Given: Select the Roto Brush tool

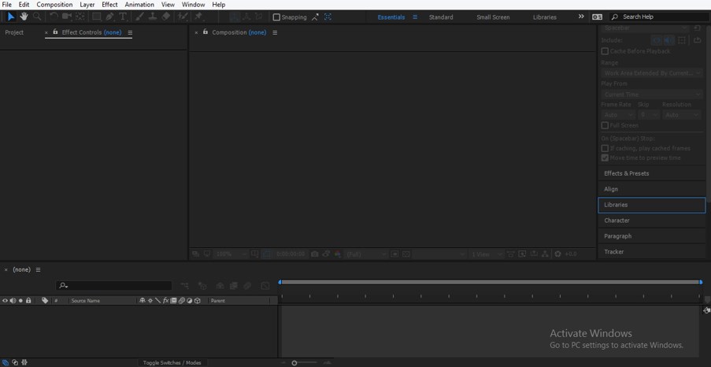Looking at the screenshot, I should point(183,17).
